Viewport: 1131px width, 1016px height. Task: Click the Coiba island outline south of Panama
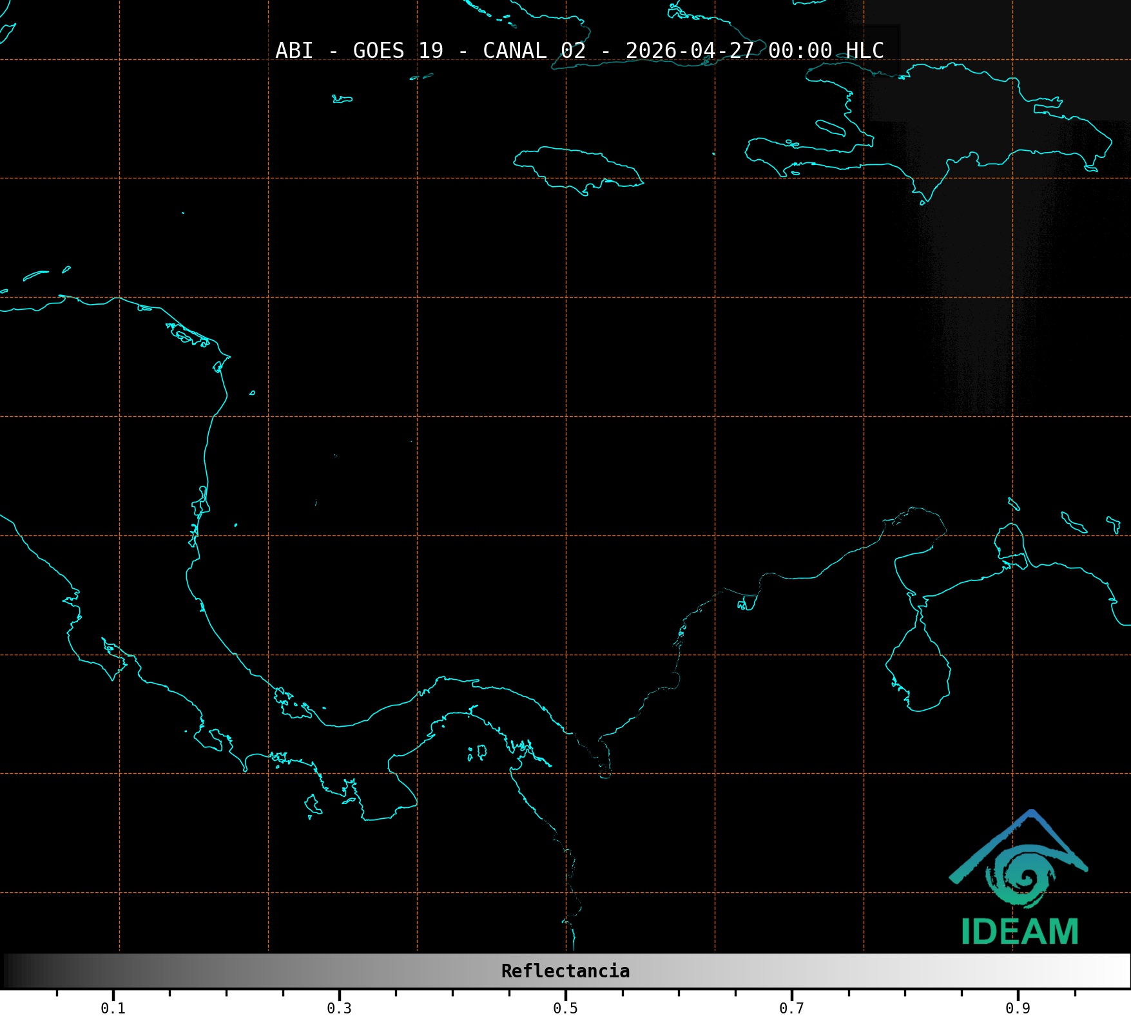coord(313,804)
